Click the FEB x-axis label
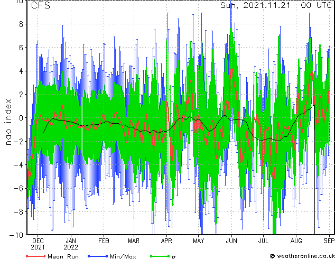Image resolution: width=335 pixels, height=259 pixels. point(104,241)
